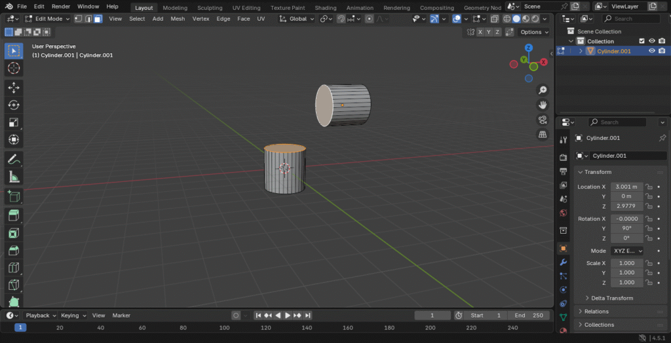Hide Cylinder.001 in viewport via eye icon
This screenshot has height=343, width=671.
(652, 51)
